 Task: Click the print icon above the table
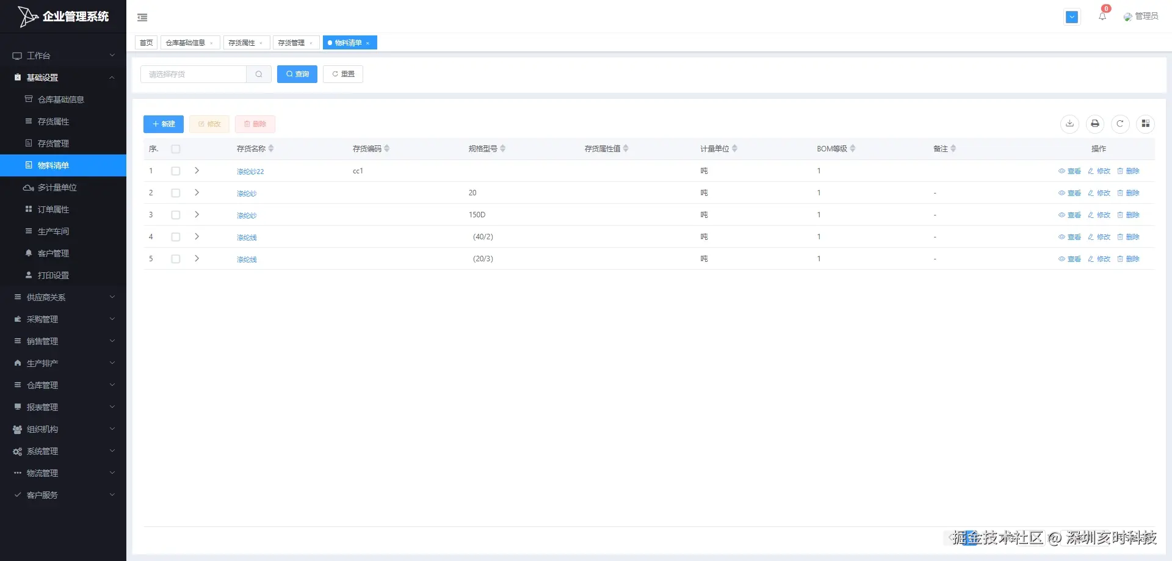(1095, 124)
